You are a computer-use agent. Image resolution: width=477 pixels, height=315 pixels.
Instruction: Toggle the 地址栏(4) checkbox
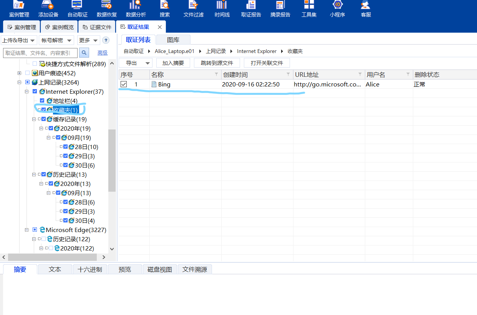tap(42, 101)
